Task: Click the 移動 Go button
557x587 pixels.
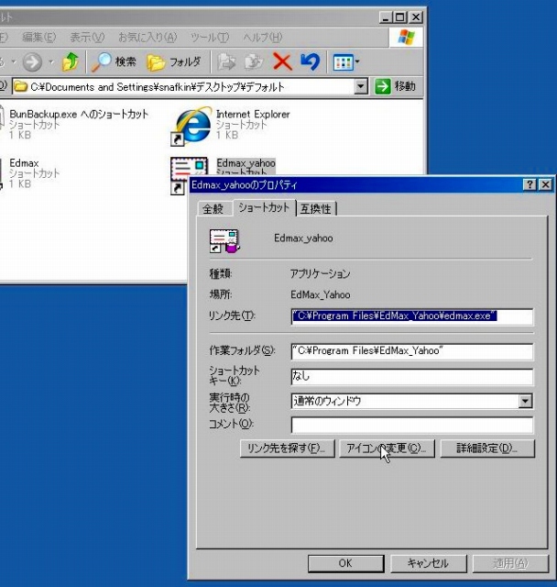Action: point(396,86)
